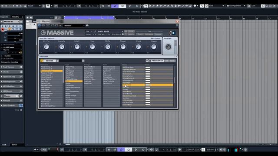
Task: Adjust the Master volume knob in Massive
Action: pos(168,47)
